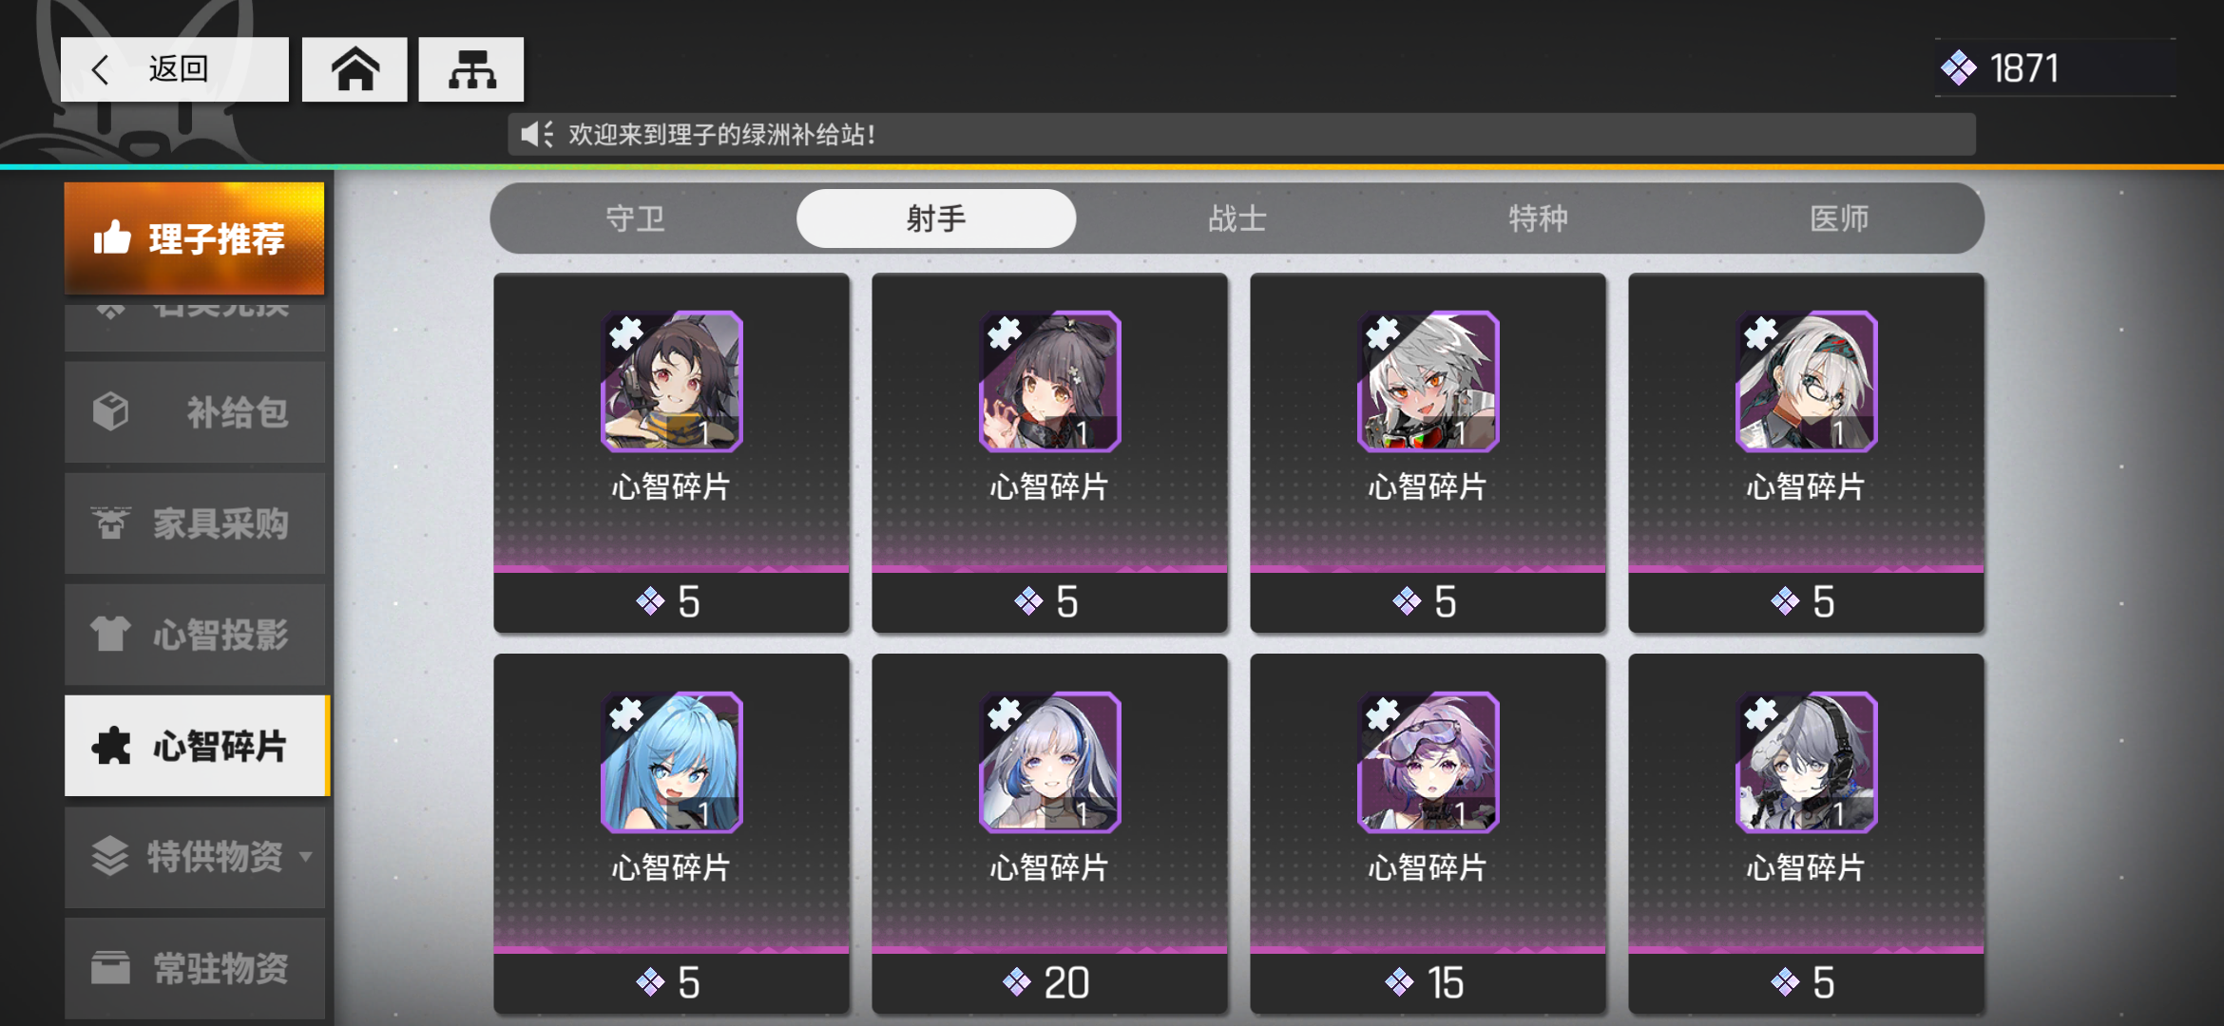Open the hierarchy navigation menu icon
The image size is (2224, 1026).
tap(471, 69)
